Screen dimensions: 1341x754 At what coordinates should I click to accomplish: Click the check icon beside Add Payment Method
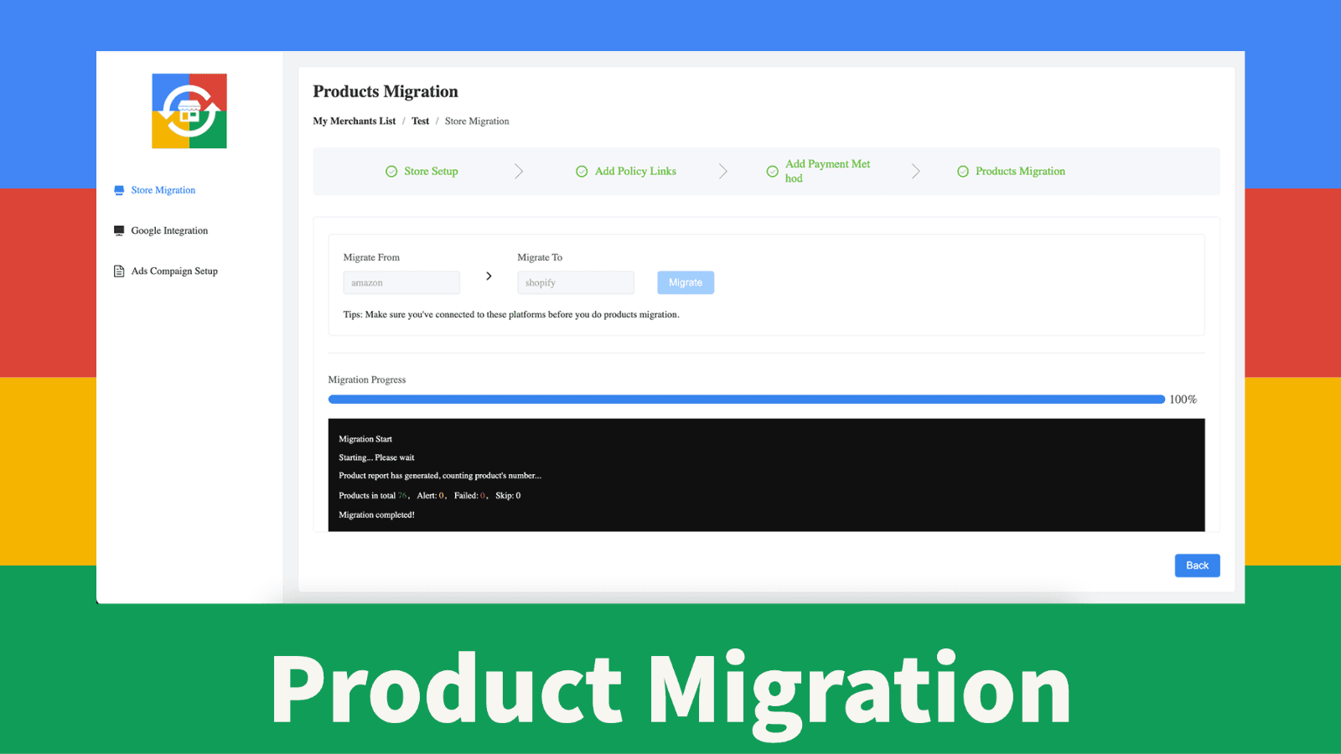(773, 171)
